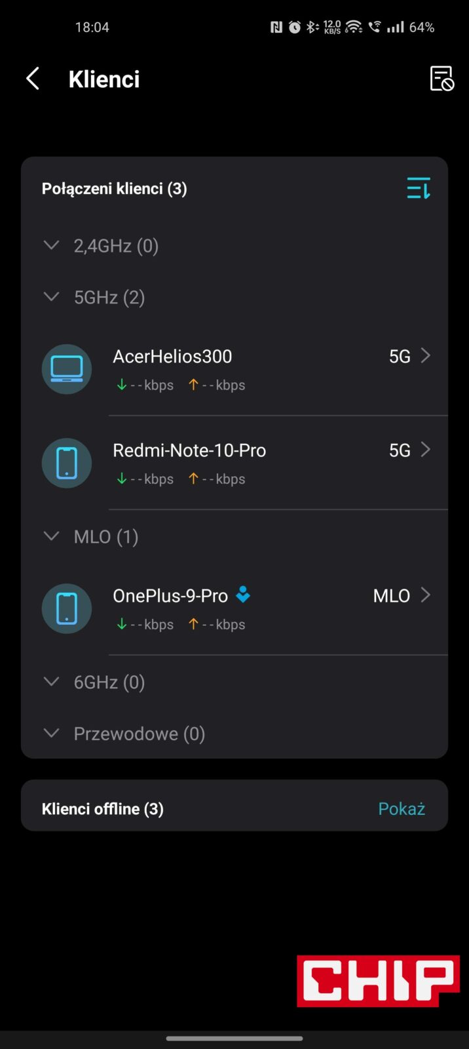
Task: Tap the Klienci offline (3) label
Action: 103,808
